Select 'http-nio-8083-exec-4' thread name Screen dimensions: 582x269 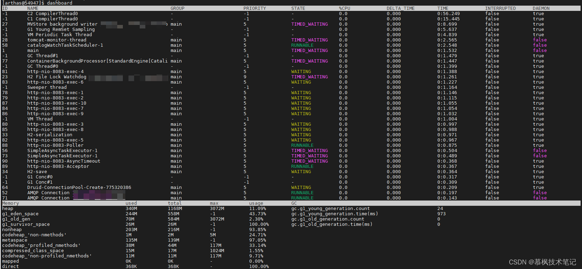[55, 72]
